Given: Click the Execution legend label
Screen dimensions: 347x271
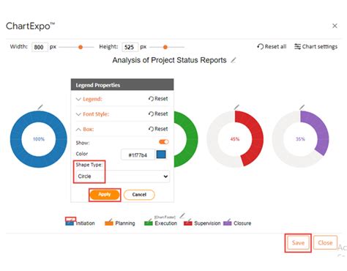Looking at the screenshot, I should point(166,223).
